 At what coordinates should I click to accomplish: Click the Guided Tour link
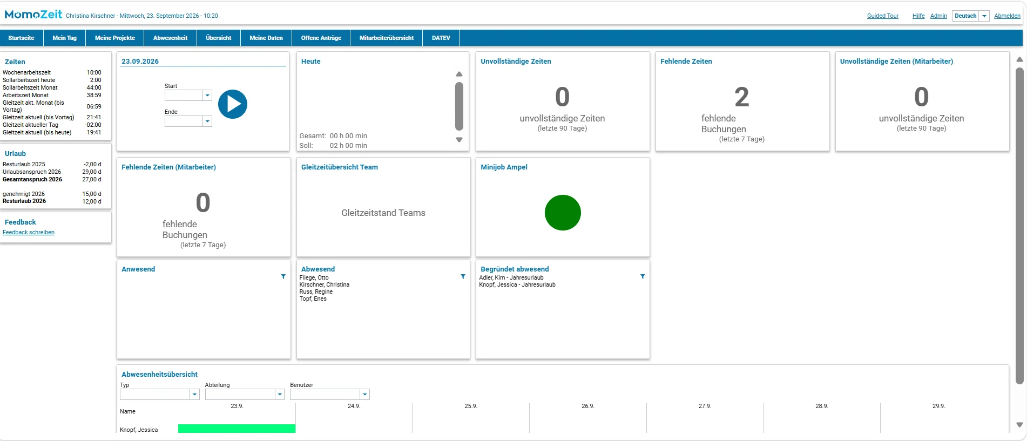click(883, 16)
